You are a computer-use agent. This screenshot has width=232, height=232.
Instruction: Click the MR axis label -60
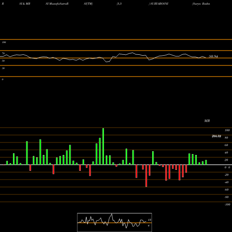coord(226,190)
